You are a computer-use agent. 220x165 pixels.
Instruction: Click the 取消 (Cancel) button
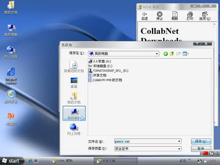[201, 148]
